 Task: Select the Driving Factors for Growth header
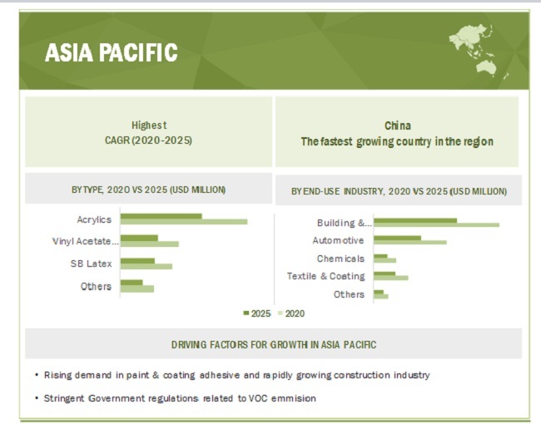[272, 344]
